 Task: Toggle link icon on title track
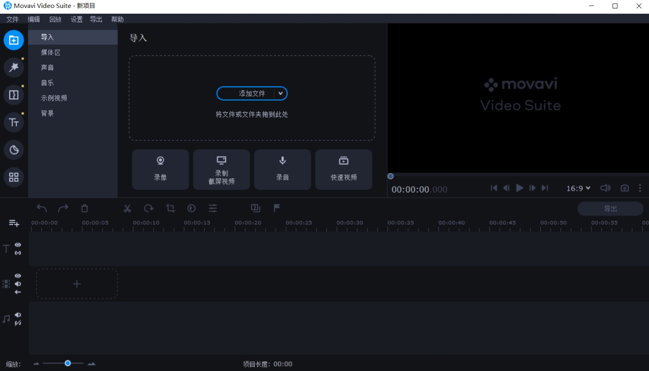[18, 253]
